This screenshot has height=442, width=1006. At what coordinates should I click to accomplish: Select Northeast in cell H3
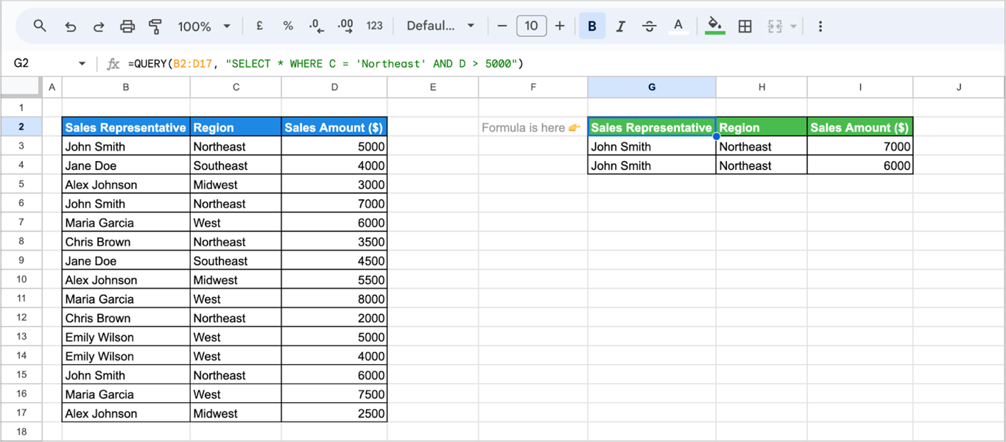click(x=761, y=146)
